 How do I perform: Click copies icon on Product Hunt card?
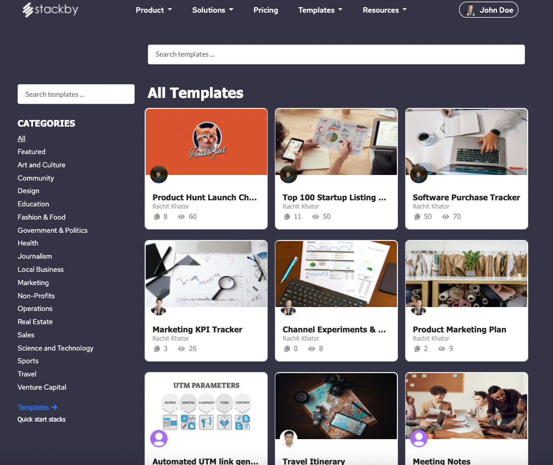pyautogui.click(x=157, y=217)
